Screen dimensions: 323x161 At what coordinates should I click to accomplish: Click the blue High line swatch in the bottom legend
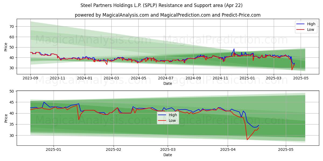(162, 115)
